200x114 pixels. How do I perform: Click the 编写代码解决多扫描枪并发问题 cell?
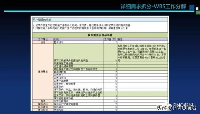[78, 53]
